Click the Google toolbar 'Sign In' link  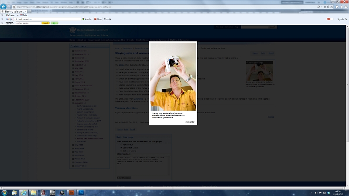(340, 19)
